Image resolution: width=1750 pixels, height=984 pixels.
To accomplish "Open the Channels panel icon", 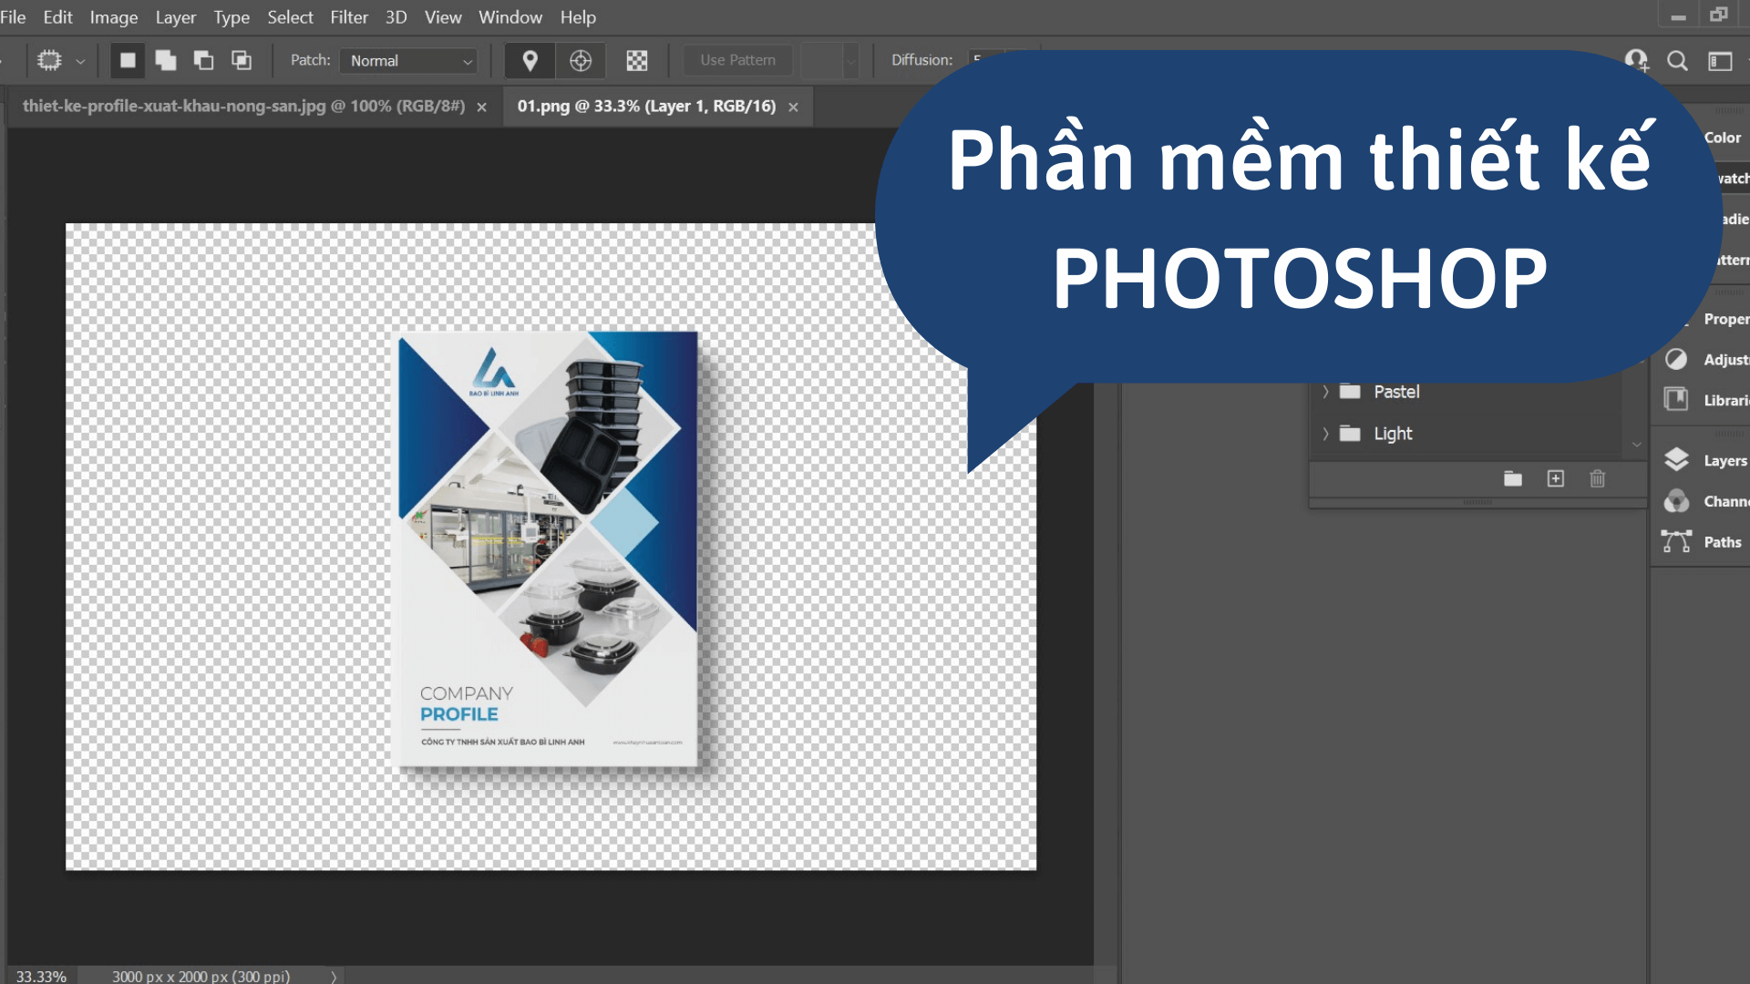I will [1676, 500].
